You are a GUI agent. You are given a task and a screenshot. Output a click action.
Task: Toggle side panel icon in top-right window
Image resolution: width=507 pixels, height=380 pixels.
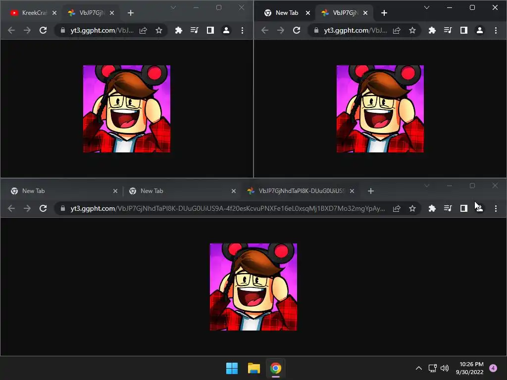pyautogui.click(x=463, y=30)
